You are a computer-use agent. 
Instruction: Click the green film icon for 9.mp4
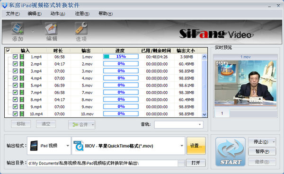[x=22, y=107]
